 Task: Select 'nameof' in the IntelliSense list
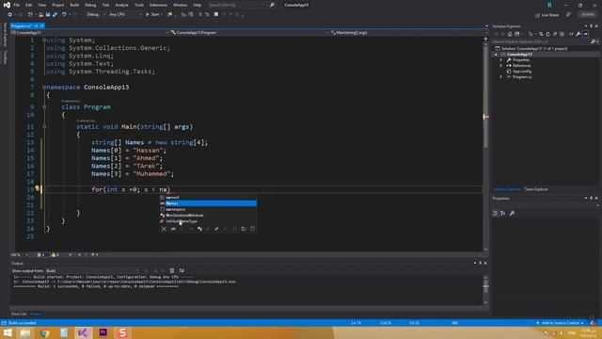[209, 197]
